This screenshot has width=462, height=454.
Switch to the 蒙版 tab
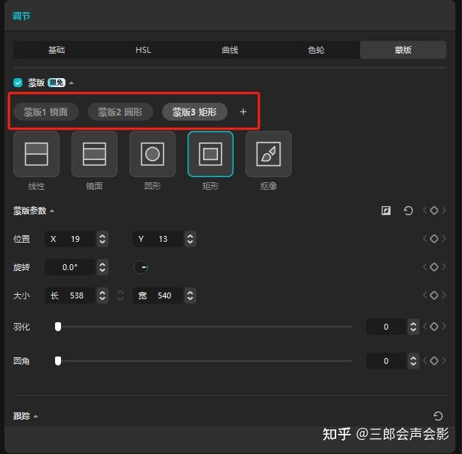tap(403, 50)
